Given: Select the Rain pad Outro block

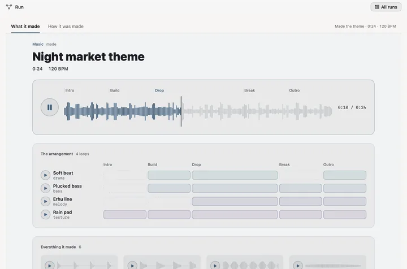Looking at the screenshot, I should 345,215.
